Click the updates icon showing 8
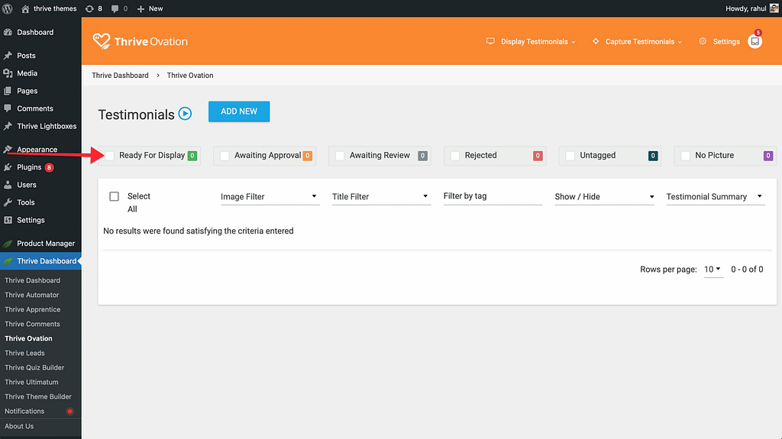 coord(94,8)
